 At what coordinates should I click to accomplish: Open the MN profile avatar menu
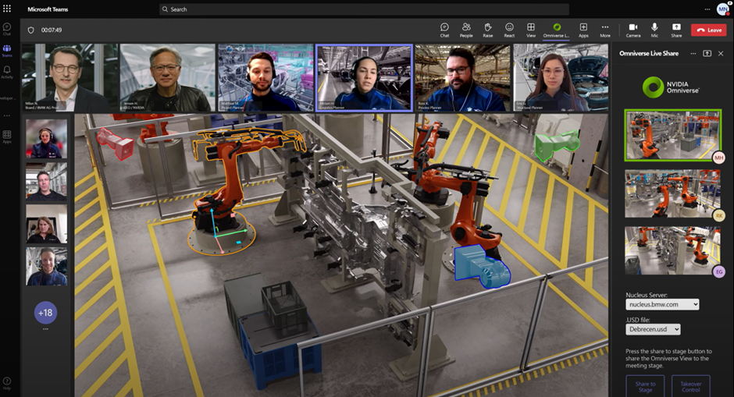click(x=723, y=9)
